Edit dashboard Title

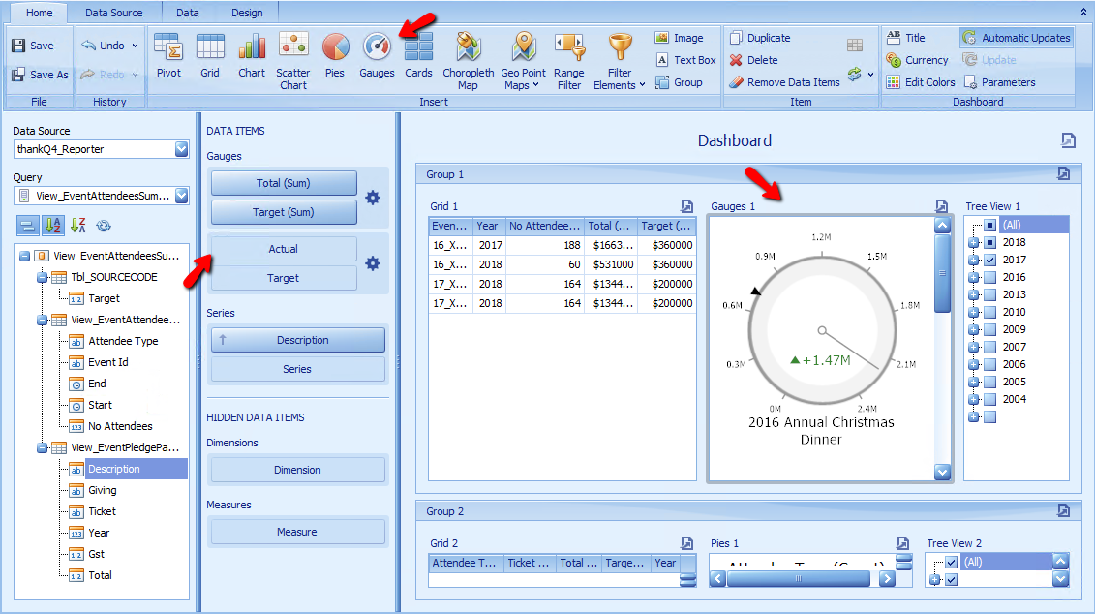[x=906, y=38]
